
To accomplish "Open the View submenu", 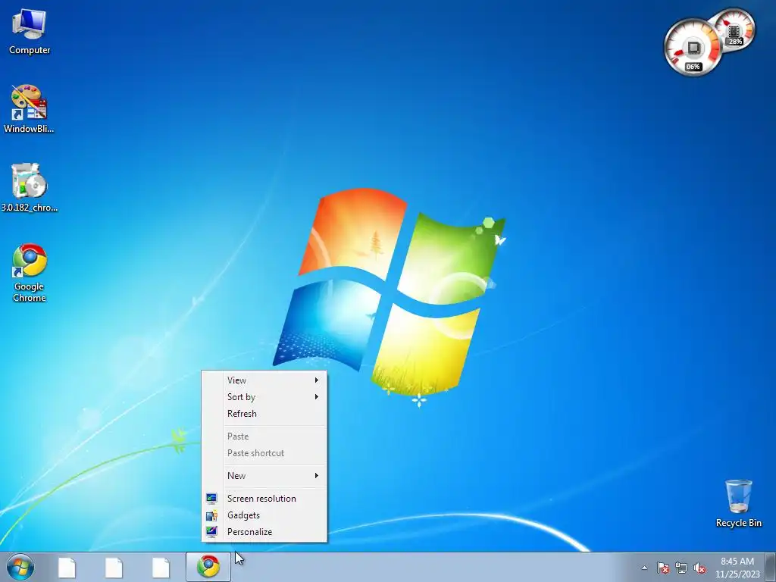I will 264,380.
